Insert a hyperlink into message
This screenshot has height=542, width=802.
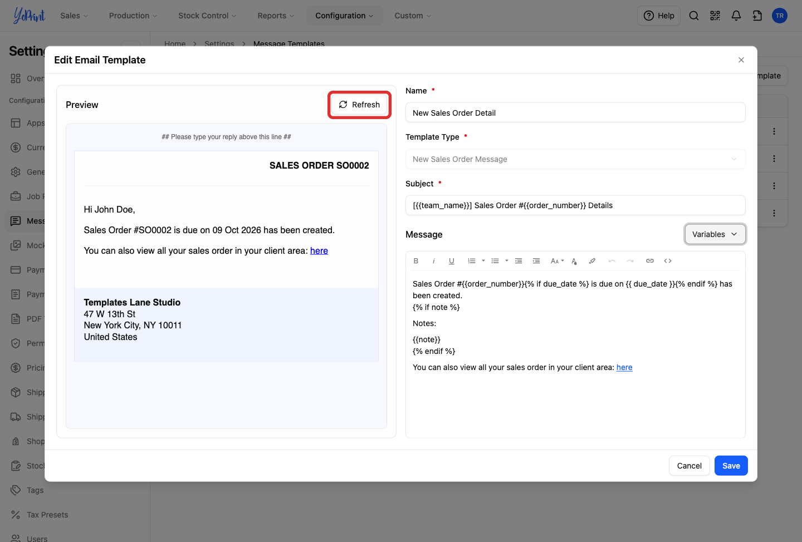[650, 261]
